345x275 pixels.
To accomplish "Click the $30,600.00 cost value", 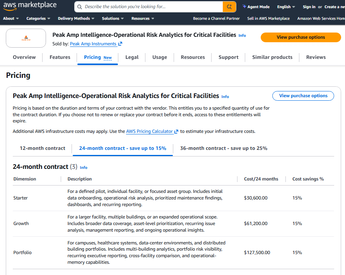I will (256, 198).
